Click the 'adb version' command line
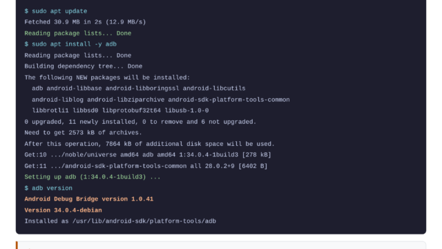The image size is (442, 249). point(48,188)
